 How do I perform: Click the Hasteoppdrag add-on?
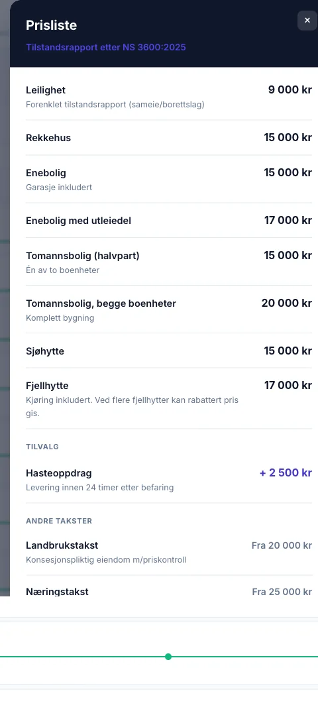coord(168,479)
